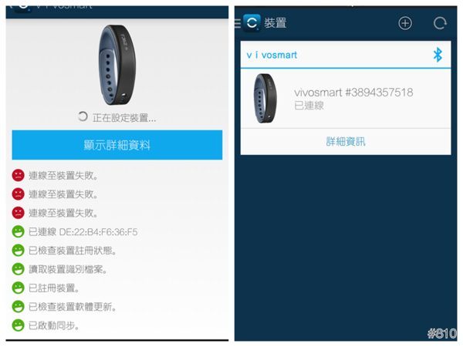Open the 詳細資訊 link
463x347 pixels.
(x=346, y=142)
